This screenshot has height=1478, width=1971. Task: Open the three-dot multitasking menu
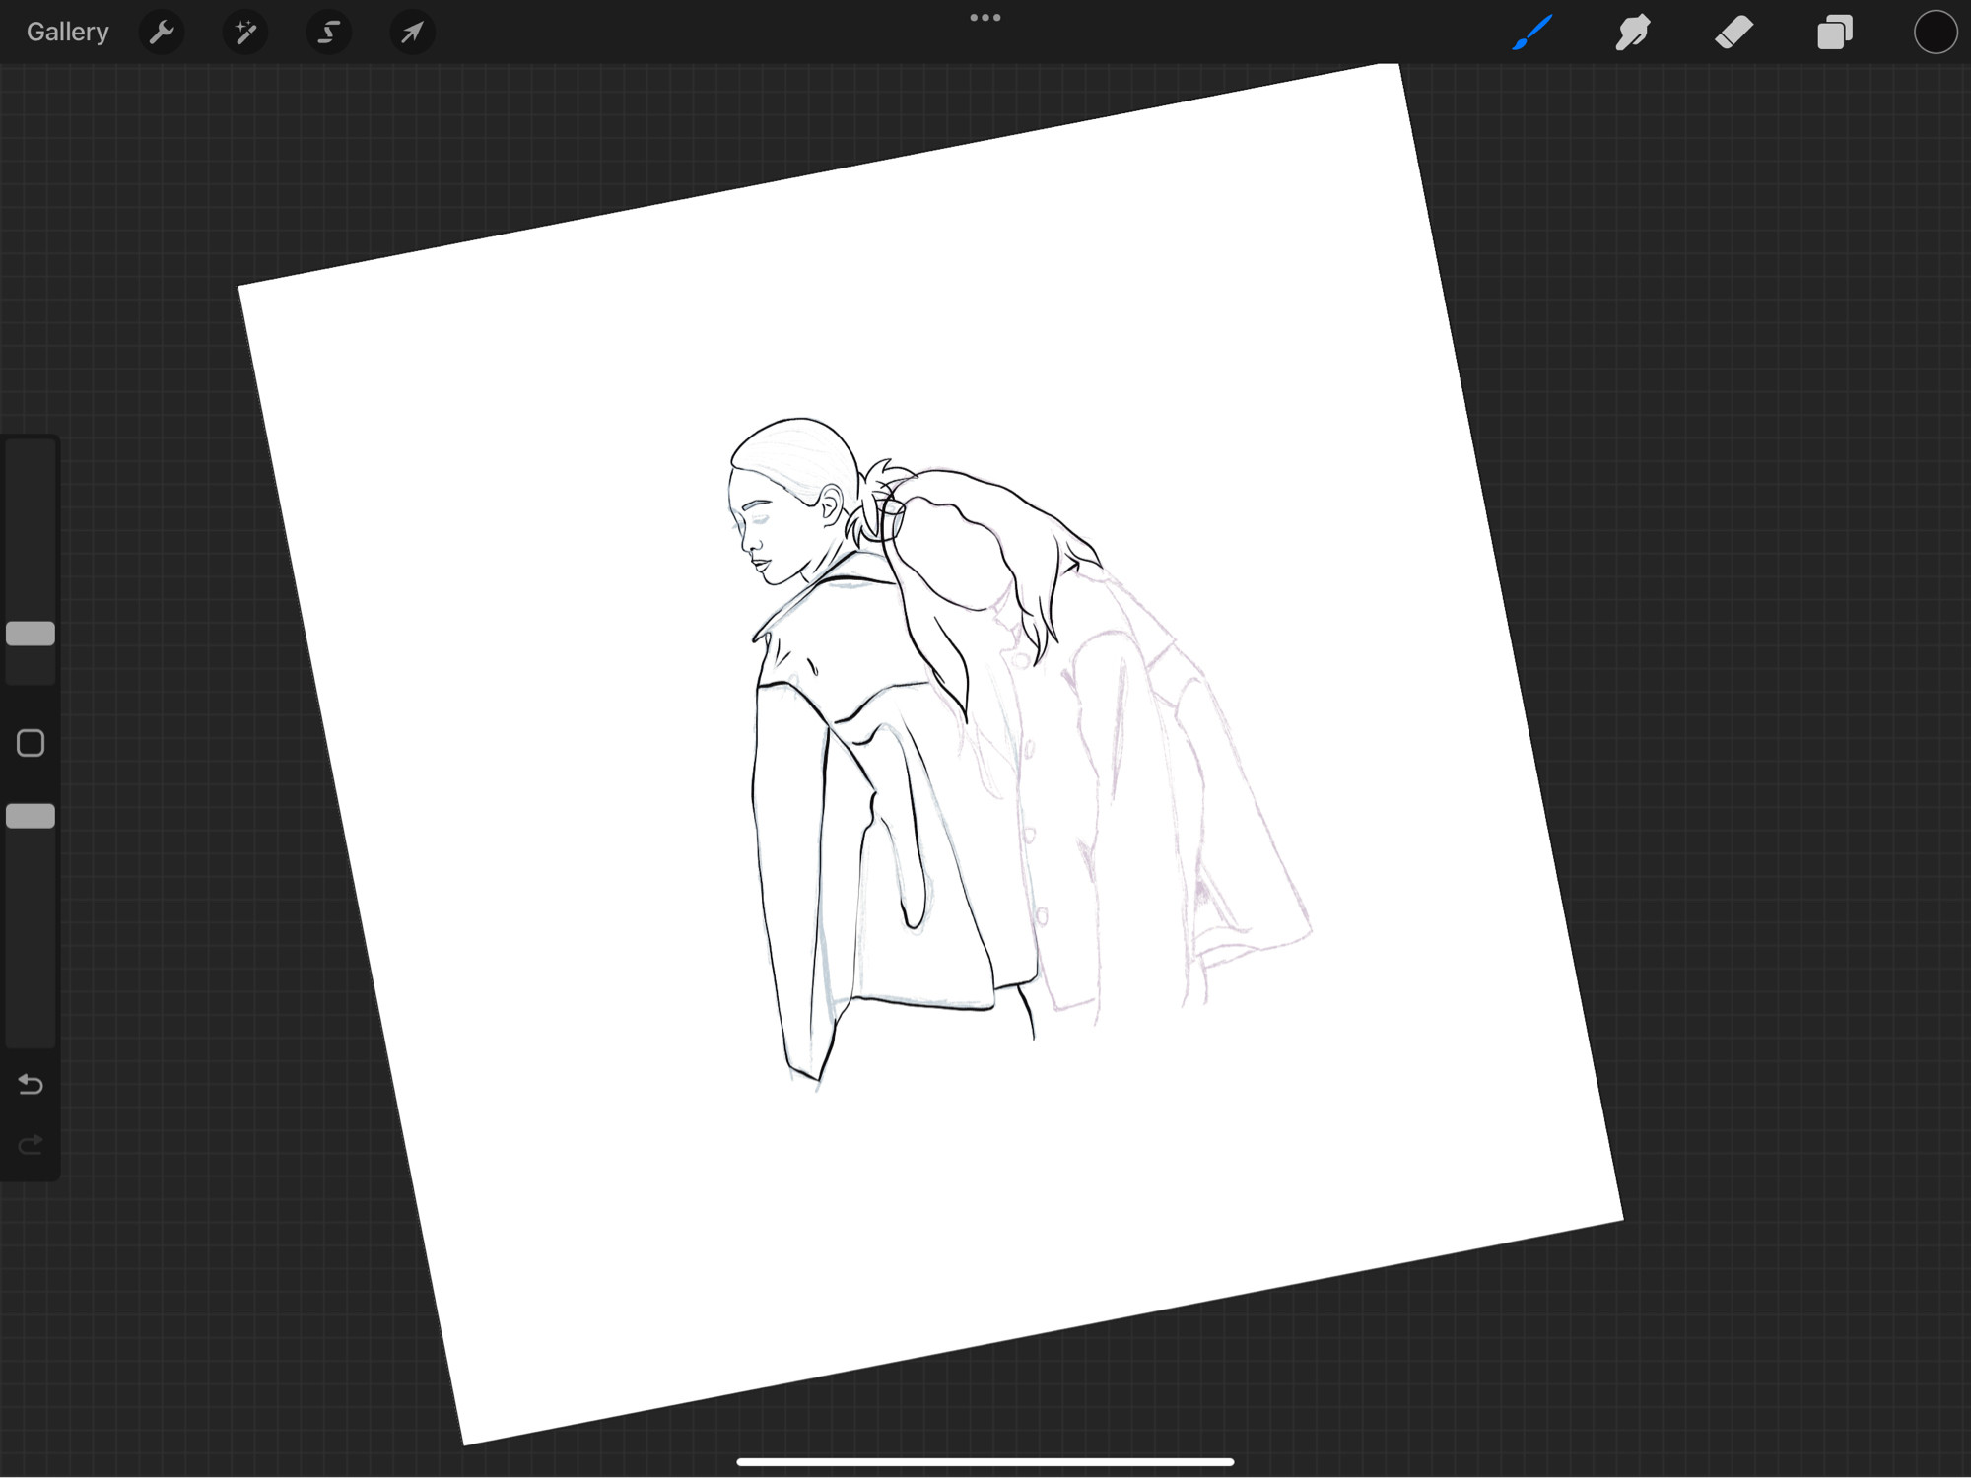985,18
